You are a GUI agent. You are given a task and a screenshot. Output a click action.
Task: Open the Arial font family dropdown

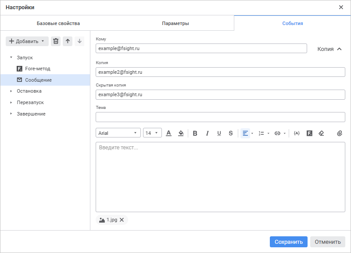coord(118,133)
